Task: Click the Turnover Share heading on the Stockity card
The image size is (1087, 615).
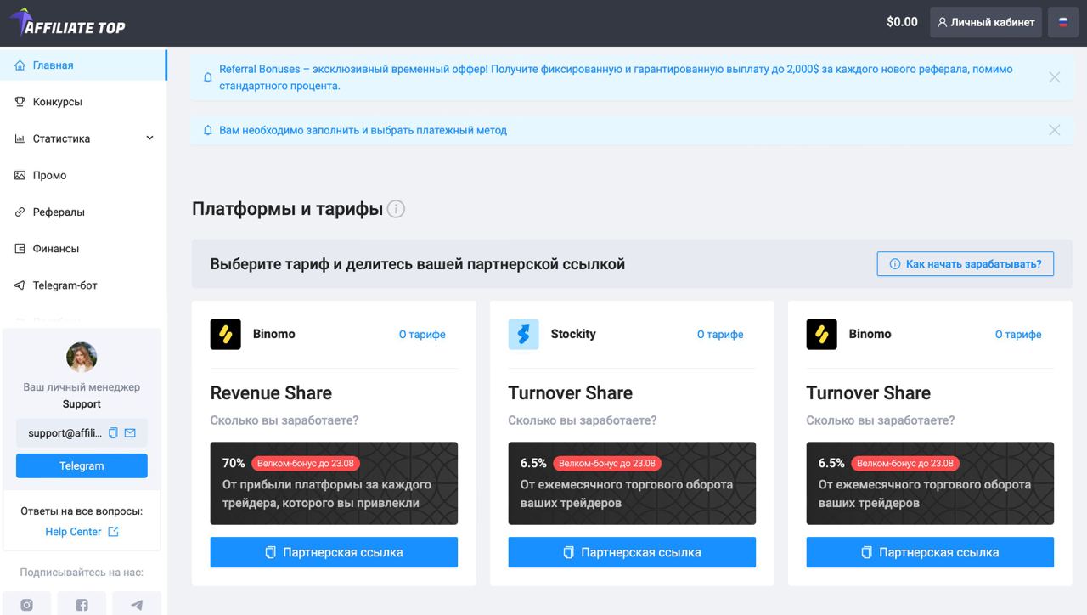Action: point(571,393)
